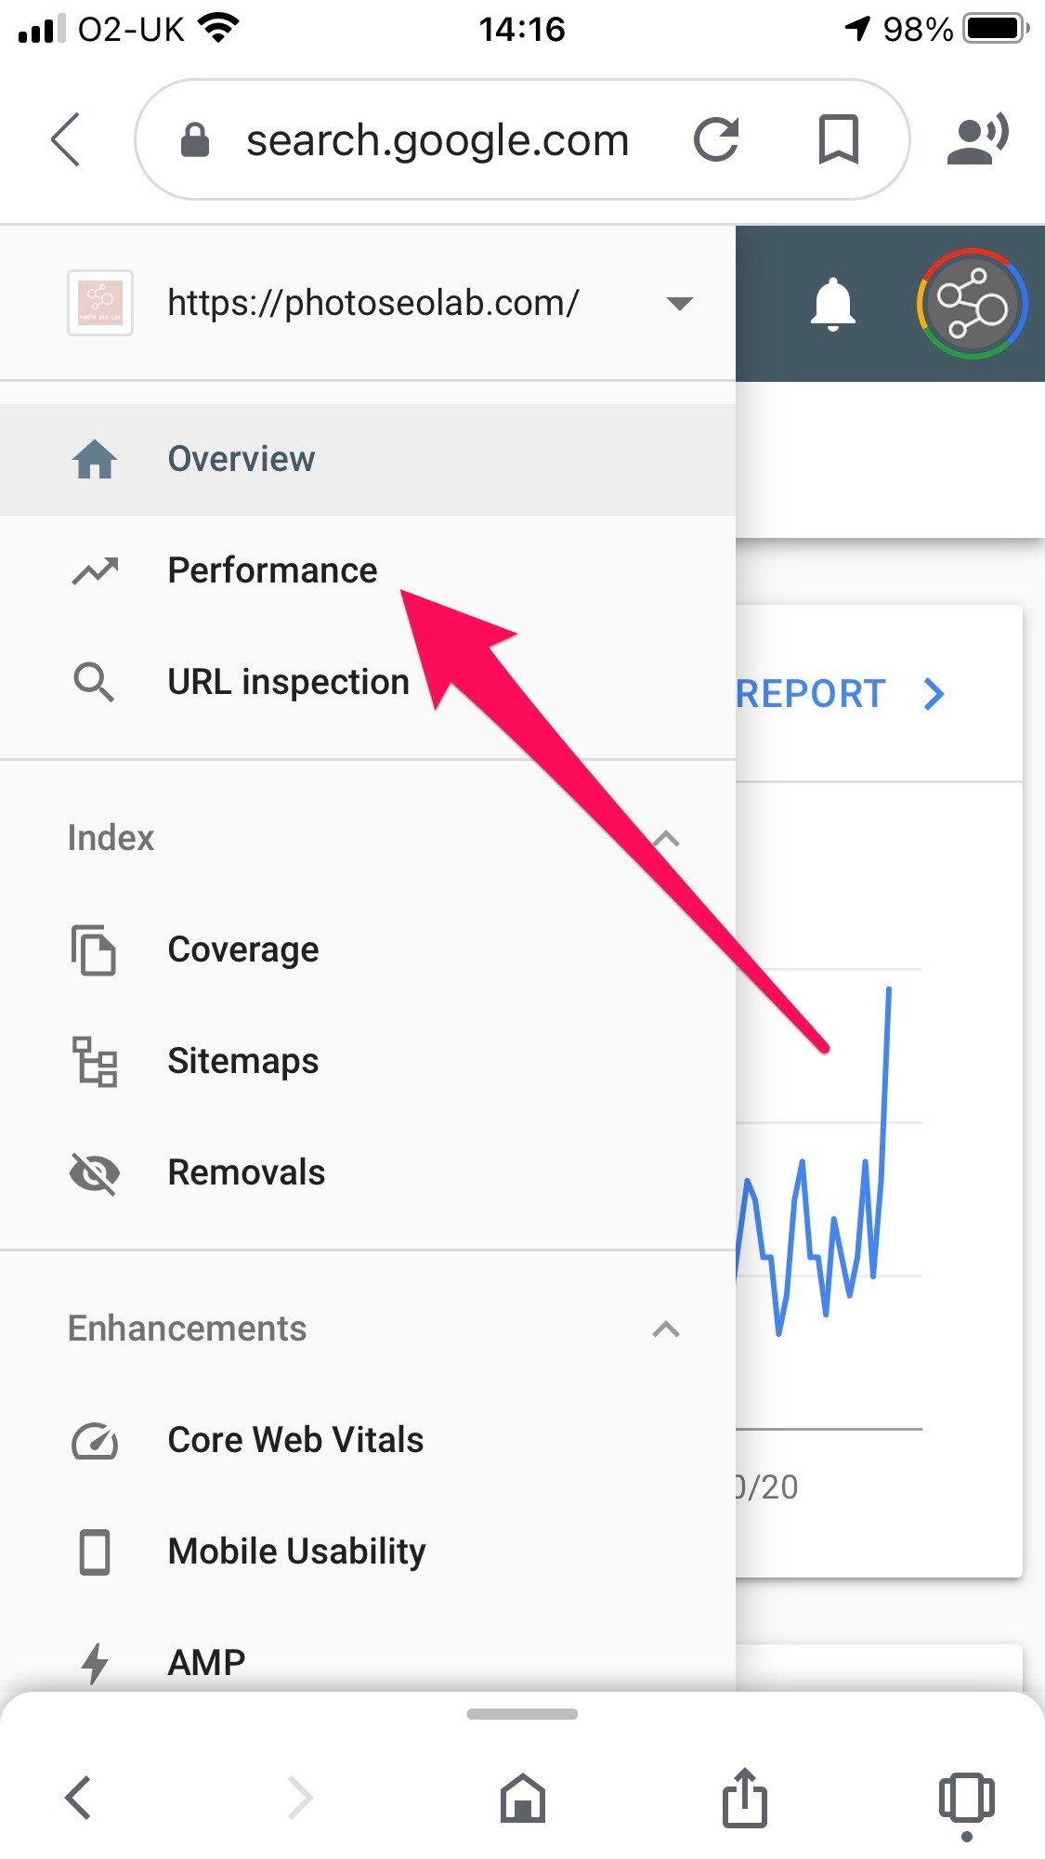Open the REPORT link on the card
The height and width of the screenshot is (1859, 1045).
(811, 694)
